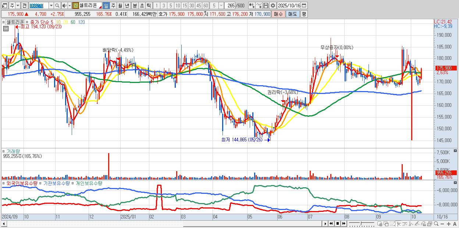Select the 년 yearly chart period
The height and width of the screenshot is (228, 459).
[127, 6]
